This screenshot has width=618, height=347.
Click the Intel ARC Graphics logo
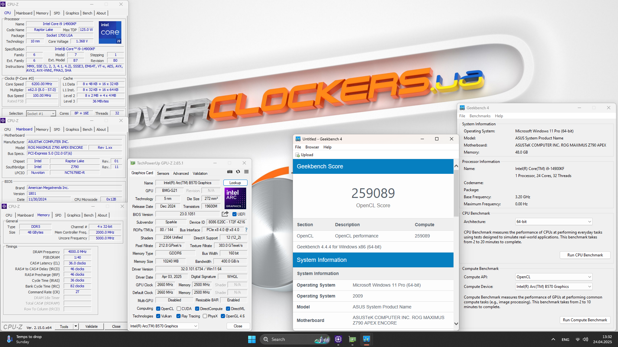[x=235, y=198]
